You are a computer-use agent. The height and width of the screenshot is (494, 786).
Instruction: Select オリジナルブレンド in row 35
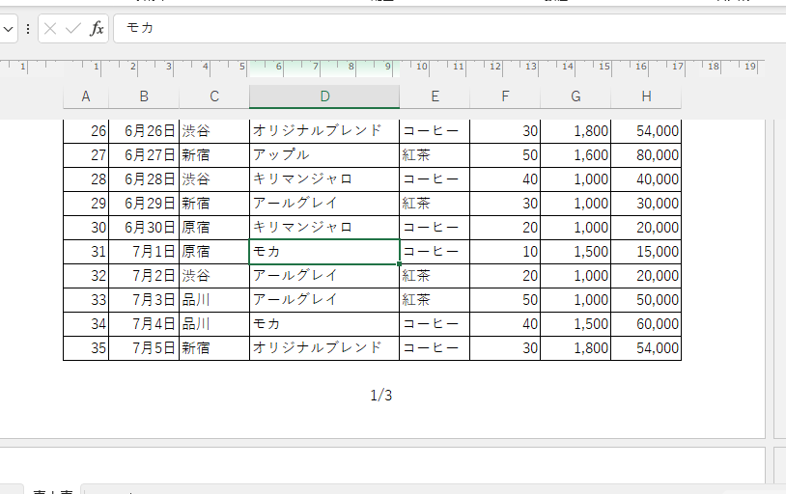tap(324, 347)
